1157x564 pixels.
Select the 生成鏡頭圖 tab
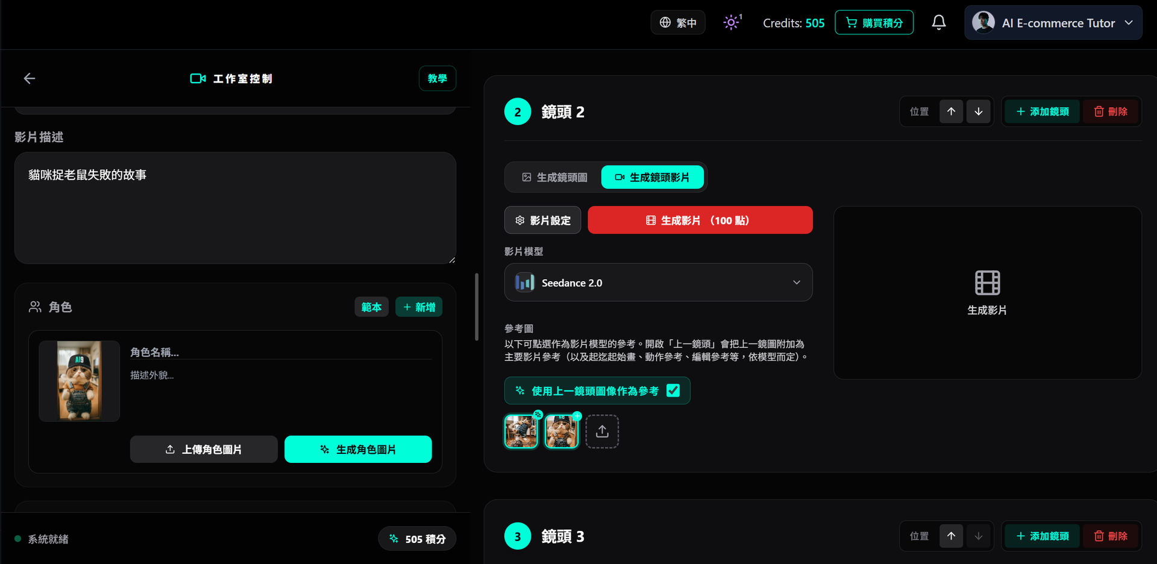554,178
